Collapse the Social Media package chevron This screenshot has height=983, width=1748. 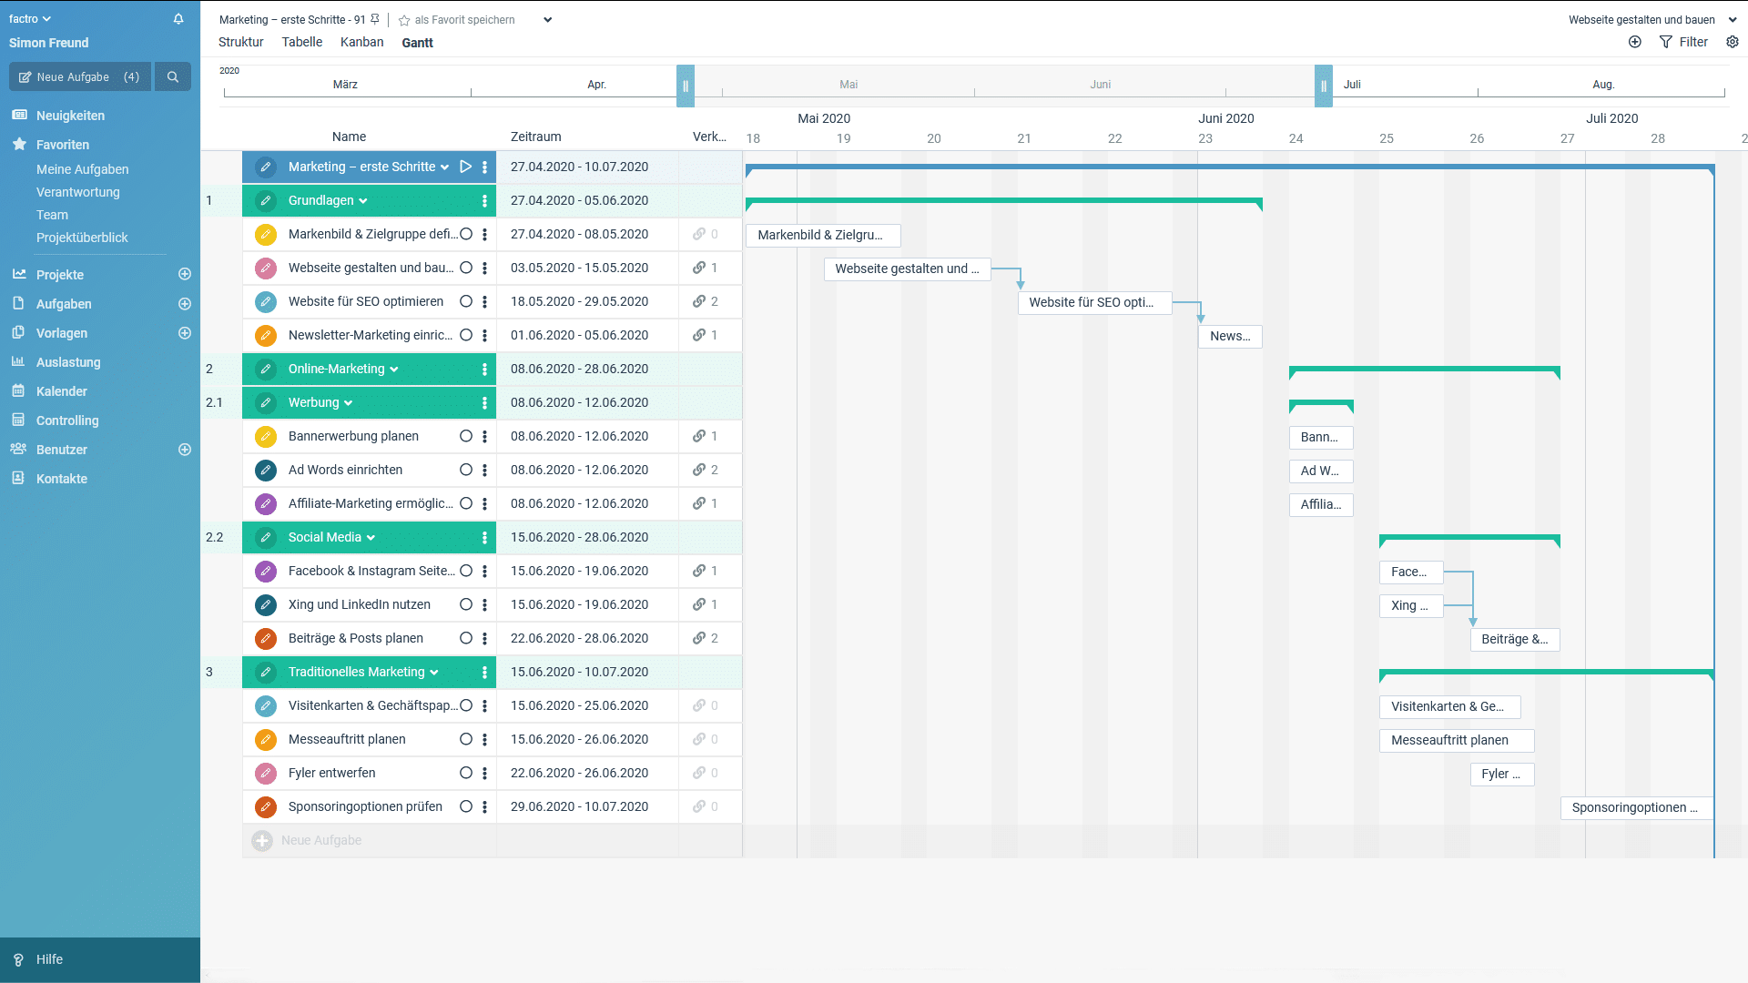point(371,538)
